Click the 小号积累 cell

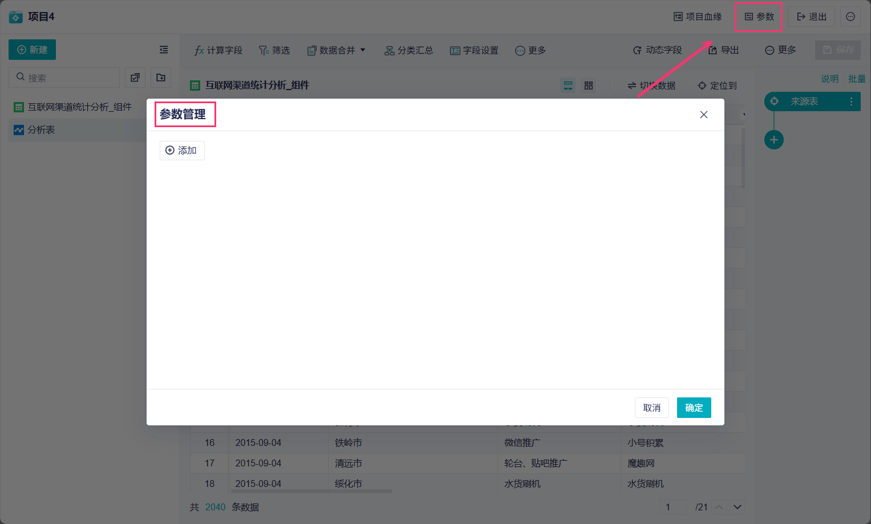[x=683, y=442]
